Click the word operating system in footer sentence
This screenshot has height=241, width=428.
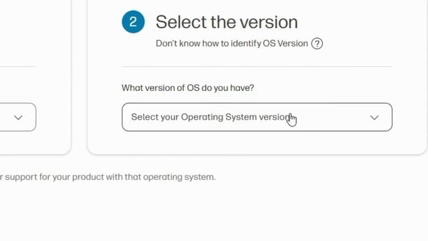click(179, 177)
